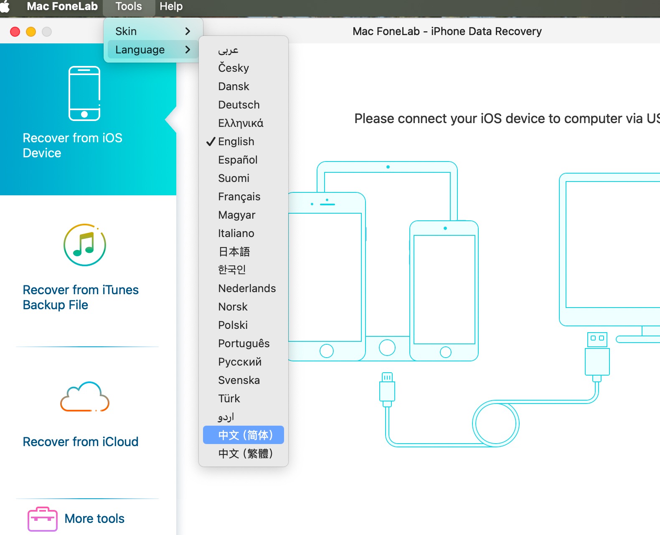Viewport: 660px width, 535px height.
Task: Click the Lightning connector illustration
Action: (x=387, y=389)
